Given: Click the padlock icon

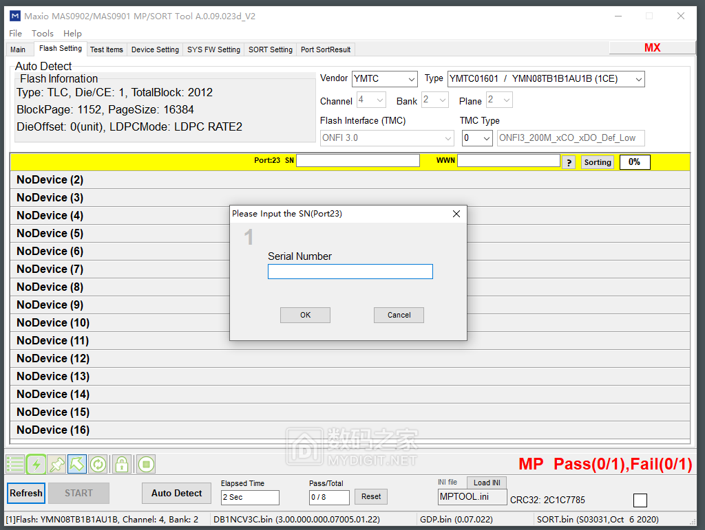Looking at the screenshot, I should click(121, 464).
